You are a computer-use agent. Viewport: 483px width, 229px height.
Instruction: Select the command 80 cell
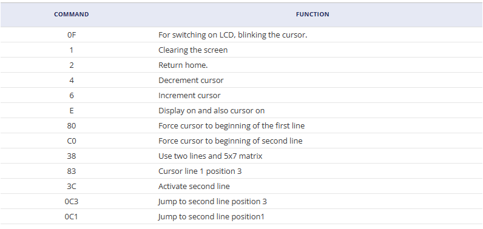pos(72,126)
